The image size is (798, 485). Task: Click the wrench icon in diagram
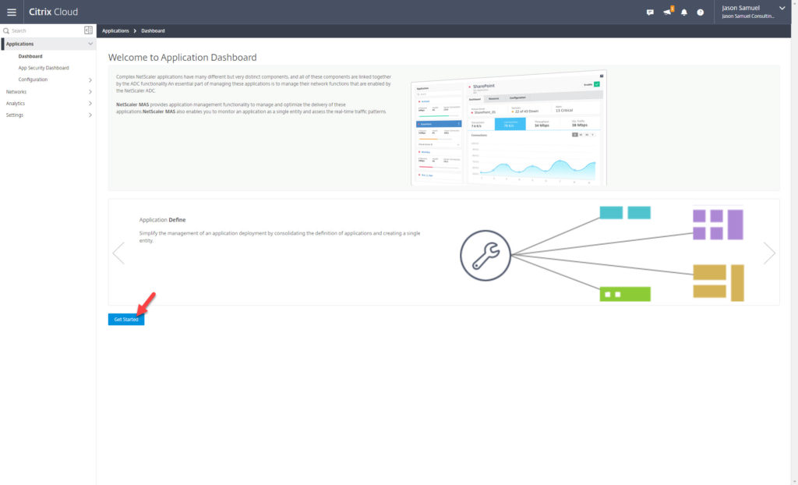click(485, 255)
